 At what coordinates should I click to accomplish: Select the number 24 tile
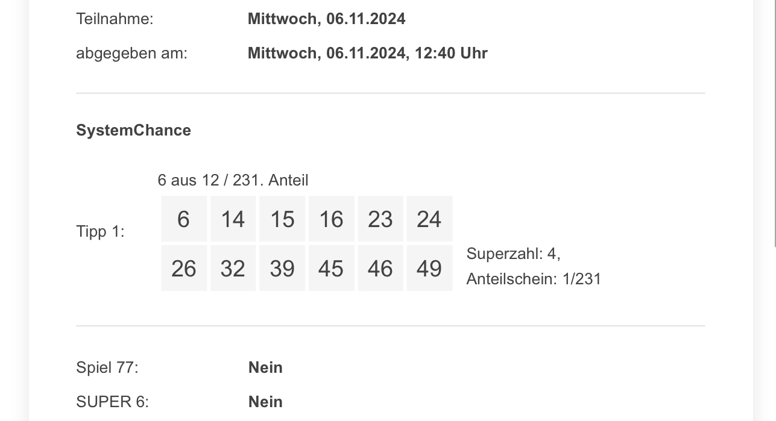pos(429,219)
